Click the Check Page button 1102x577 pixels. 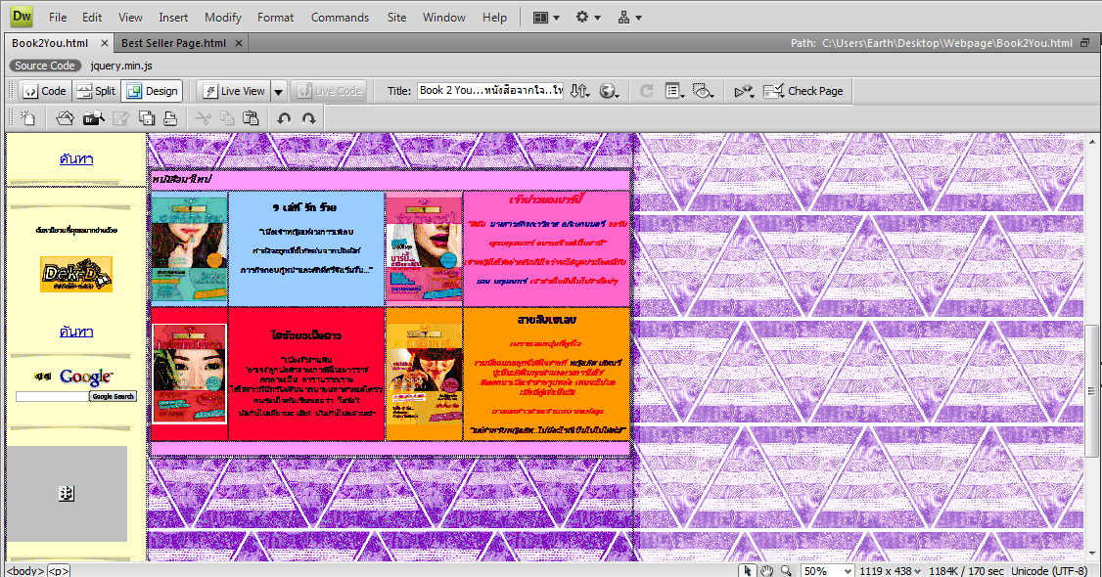tap(803, 91)
